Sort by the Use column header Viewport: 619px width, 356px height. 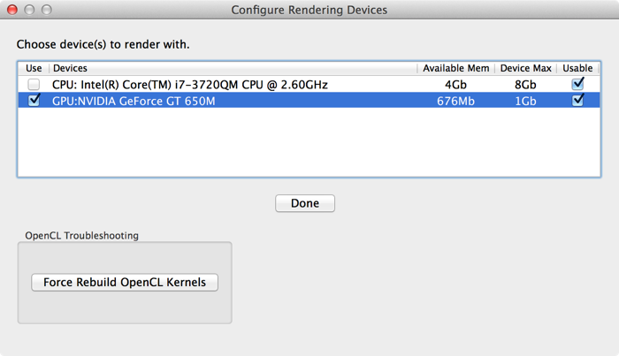(x=34, y=68)
